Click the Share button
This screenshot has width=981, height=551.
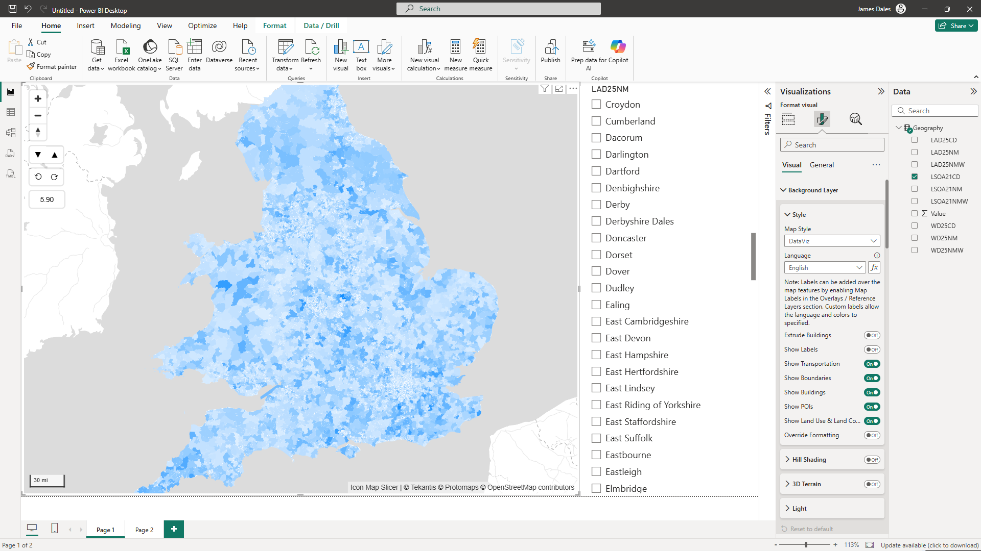click(956, 26)
